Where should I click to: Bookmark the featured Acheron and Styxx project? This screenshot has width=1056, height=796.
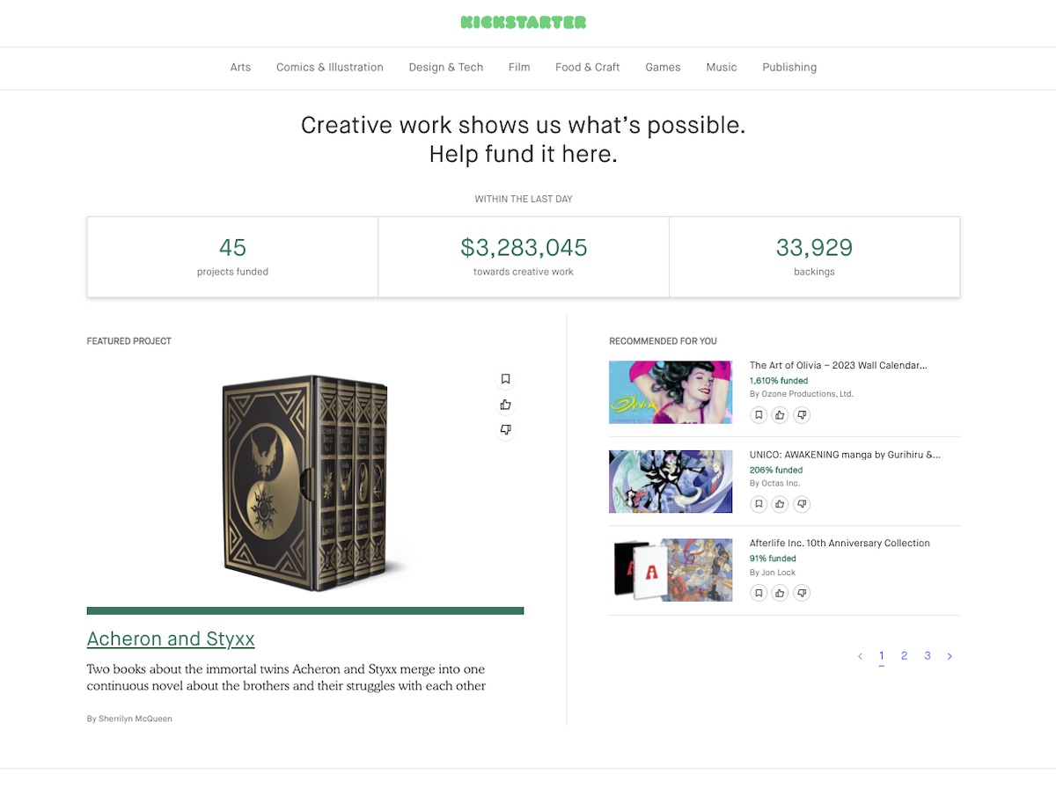point(505,379)
